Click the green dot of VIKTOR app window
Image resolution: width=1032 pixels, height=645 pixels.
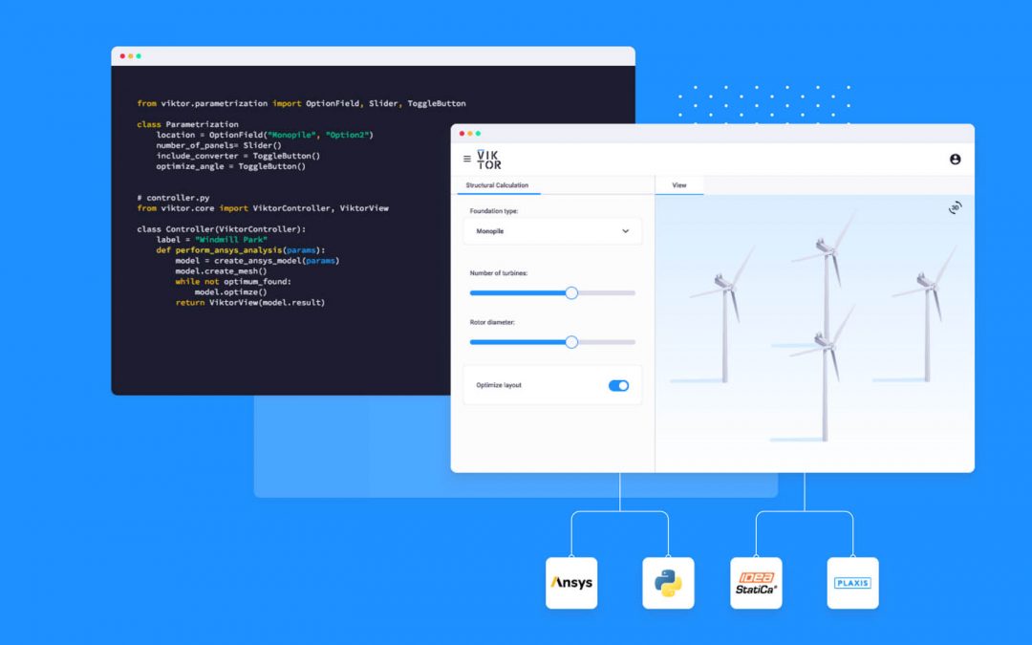(478, 134)
